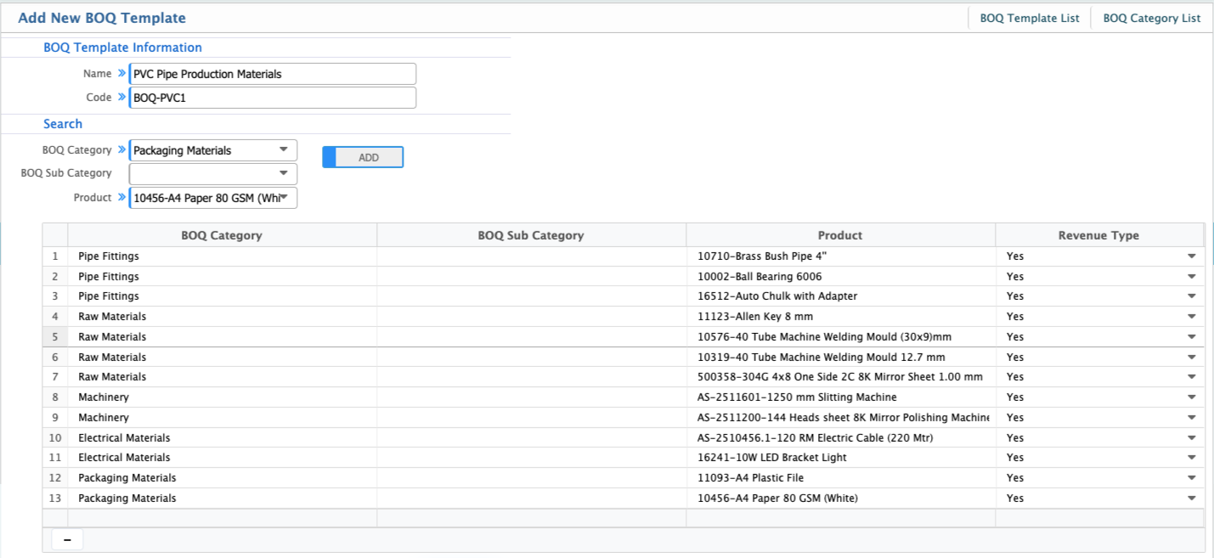Viewport: 1214px width, 558px height.
Task: Click the Revenue Type column header
Action: coord(1099,235)
